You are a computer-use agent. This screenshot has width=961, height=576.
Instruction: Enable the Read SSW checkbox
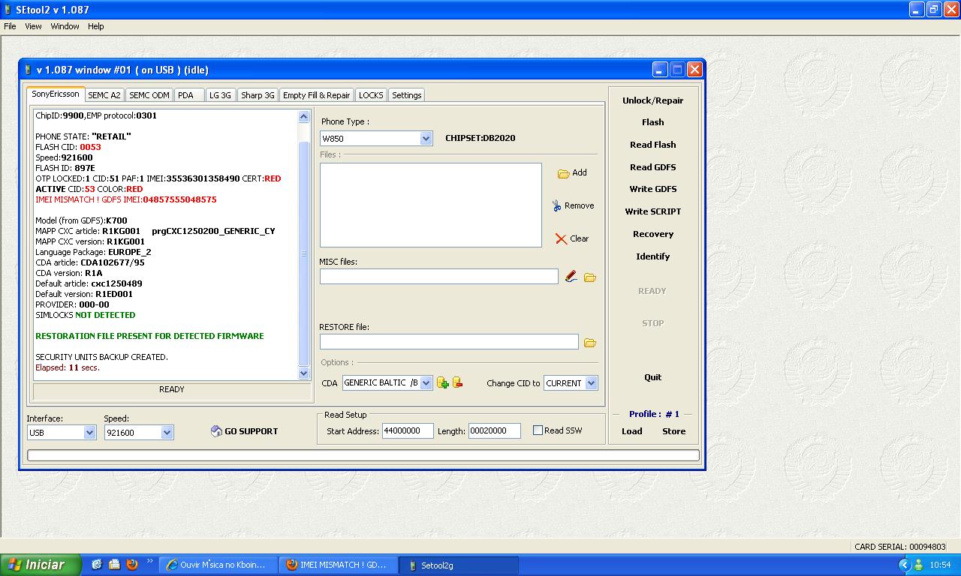[538, 430]
